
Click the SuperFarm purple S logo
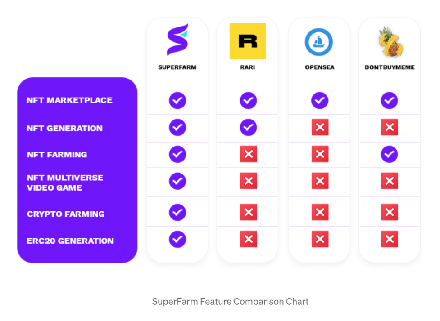[177, 40]
